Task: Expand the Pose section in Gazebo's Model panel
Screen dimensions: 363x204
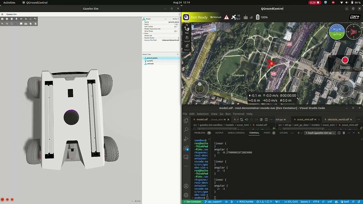Action: tap(144, 33)
